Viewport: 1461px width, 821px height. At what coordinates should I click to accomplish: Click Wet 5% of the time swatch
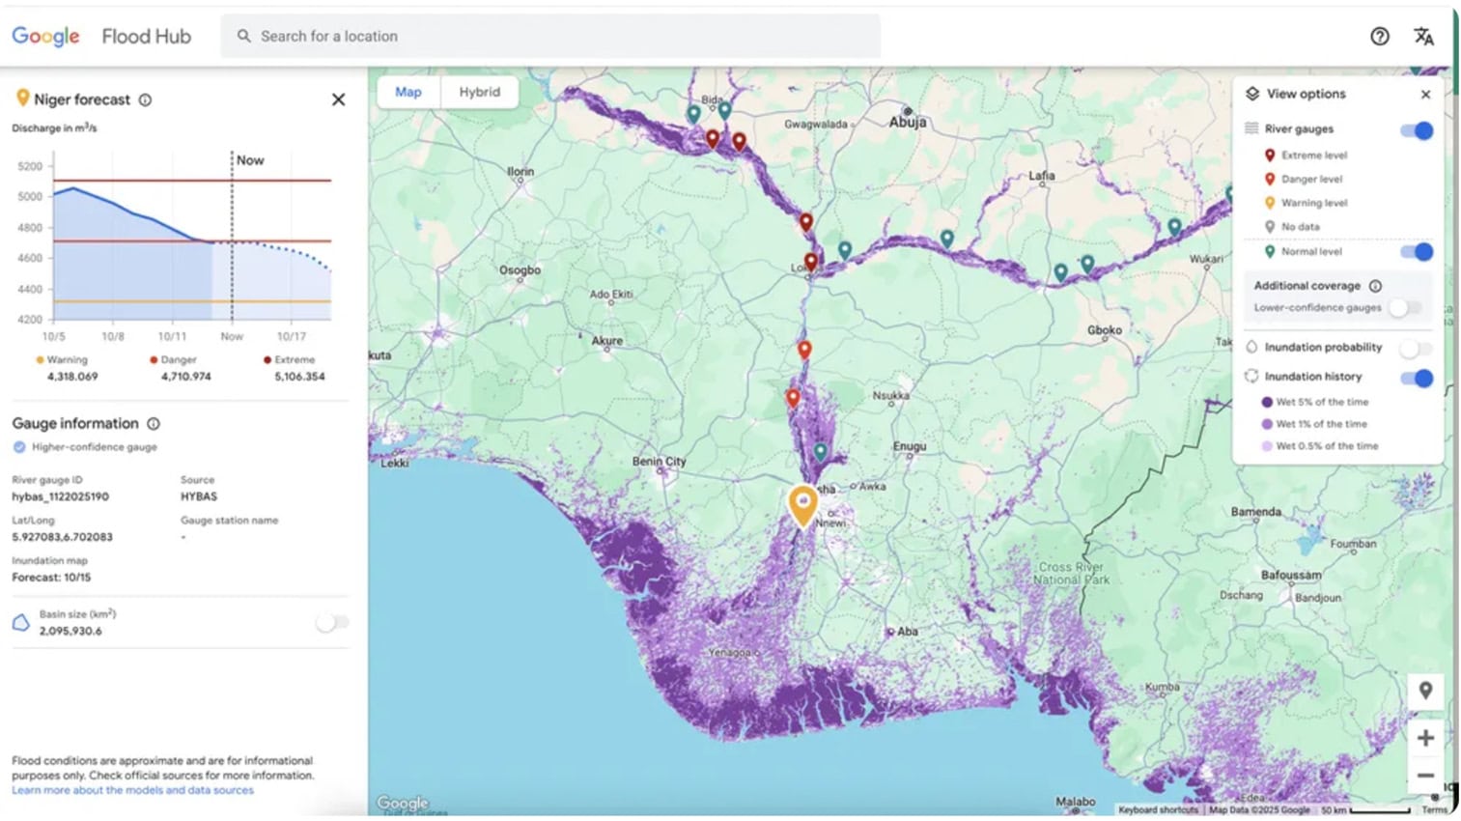click(1267, 402)
